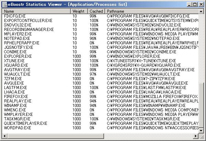
Task: Click the 97% cached value for WUAUCLT.EXE
Action: (x=93, y=74)
